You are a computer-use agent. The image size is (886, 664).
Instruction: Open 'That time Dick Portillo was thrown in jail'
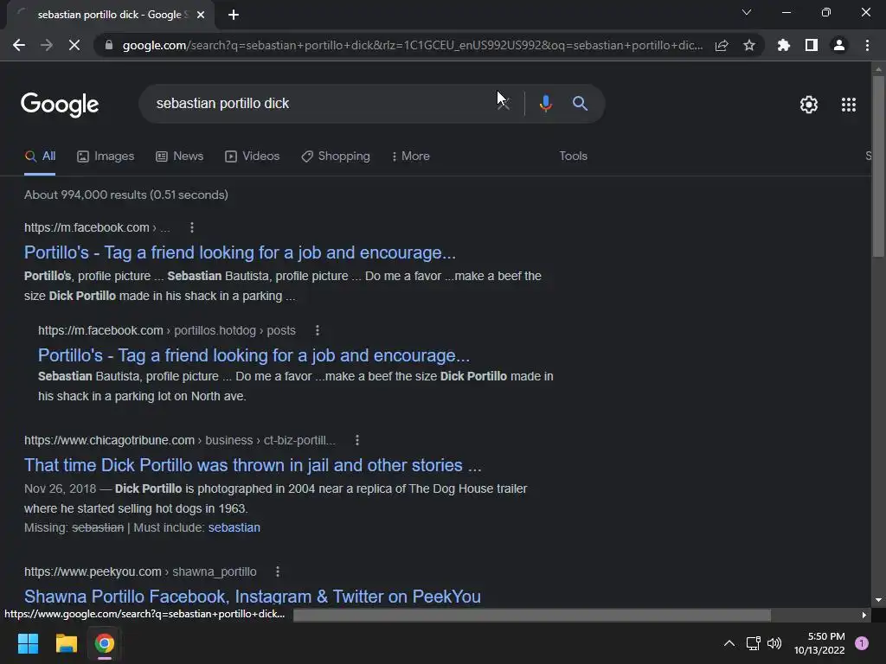tap(253, 465)
